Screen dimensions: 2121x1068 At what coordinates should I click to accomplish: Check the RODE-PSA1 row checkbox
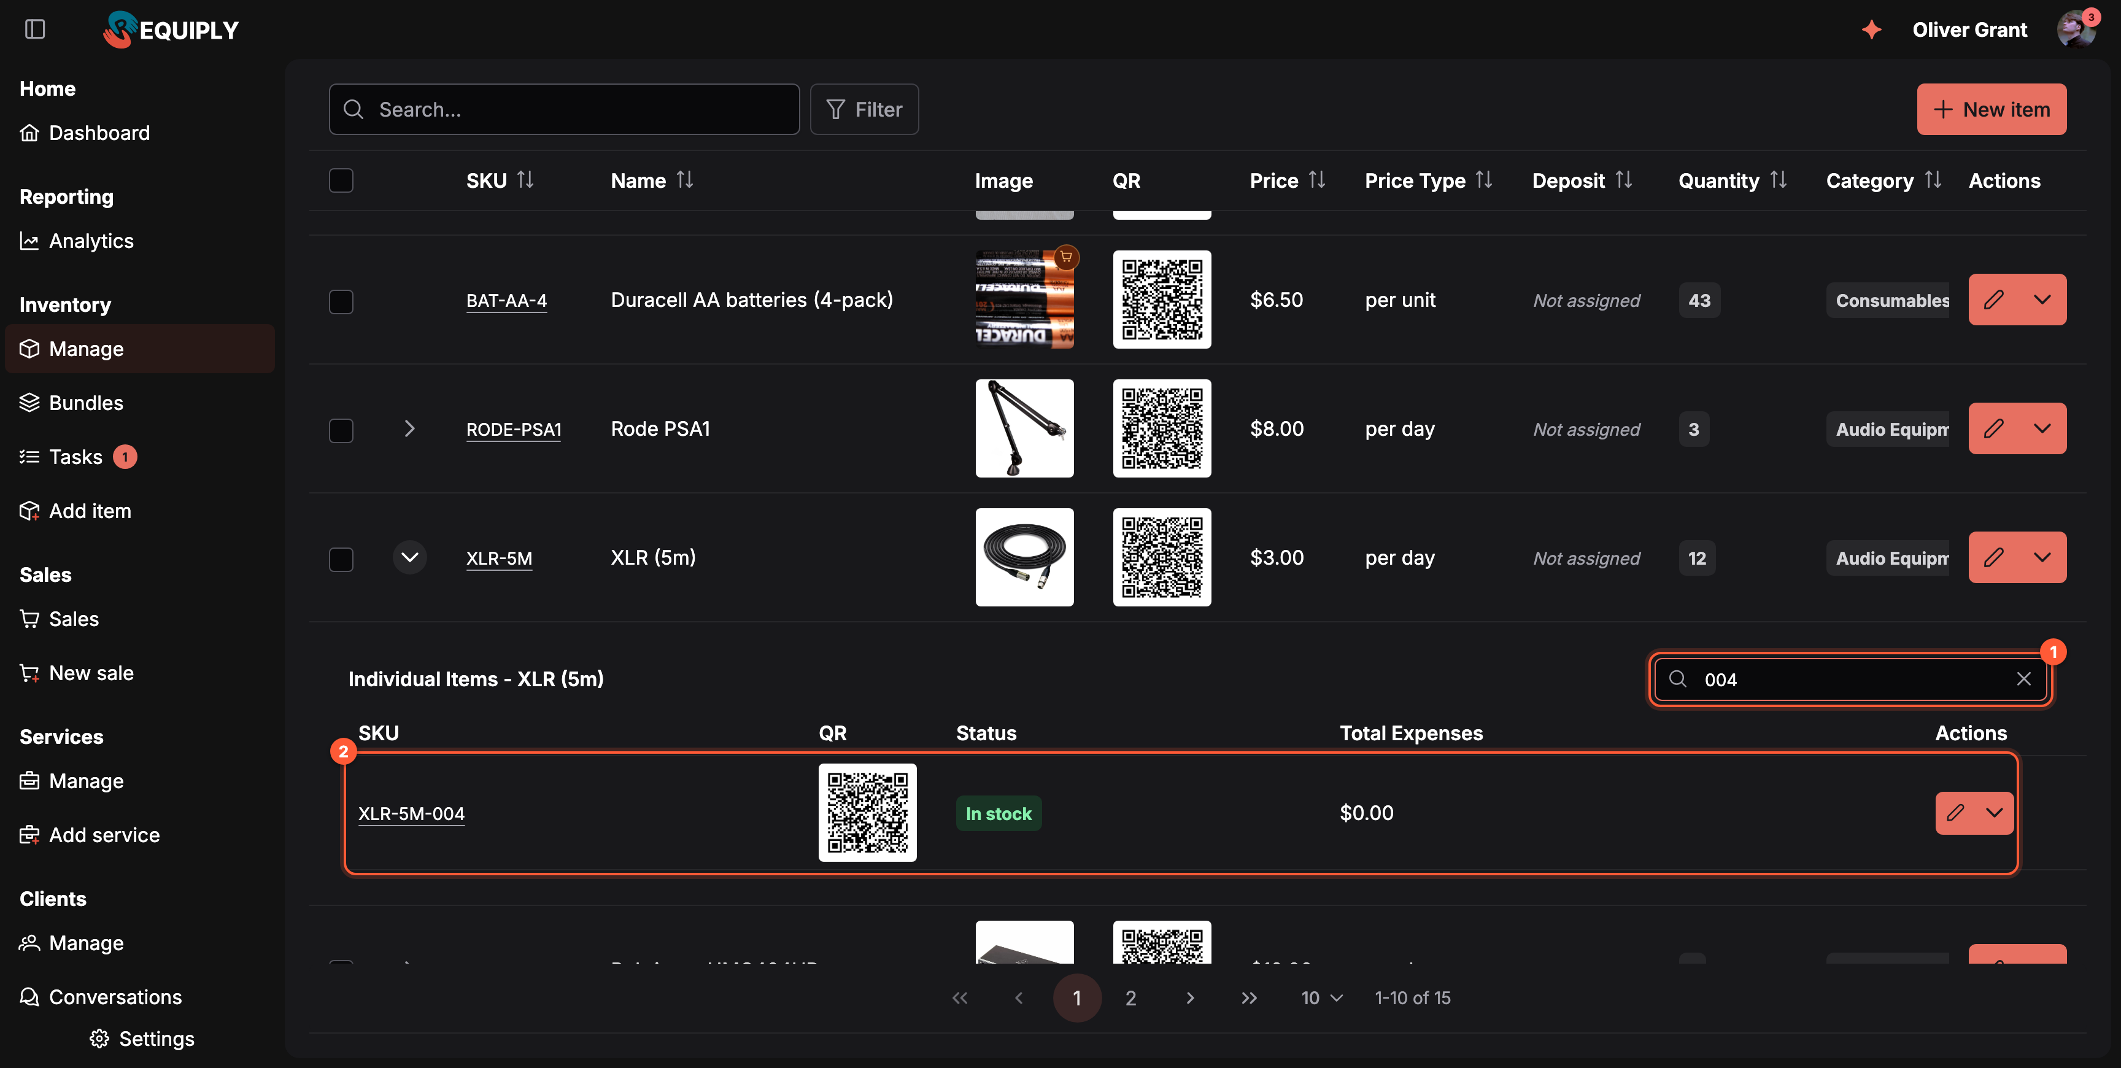[x=341, y=430]
